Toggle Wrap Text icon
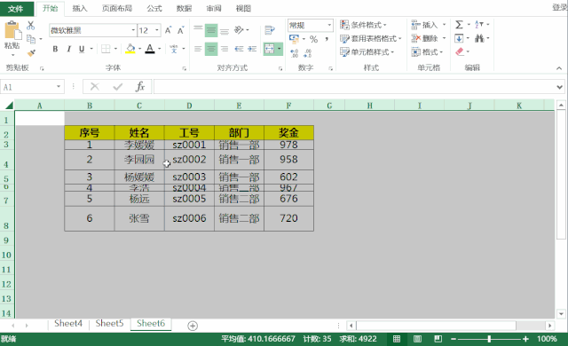Image resolution: width=568 pixels, height=346 pixels. [270, 30]
